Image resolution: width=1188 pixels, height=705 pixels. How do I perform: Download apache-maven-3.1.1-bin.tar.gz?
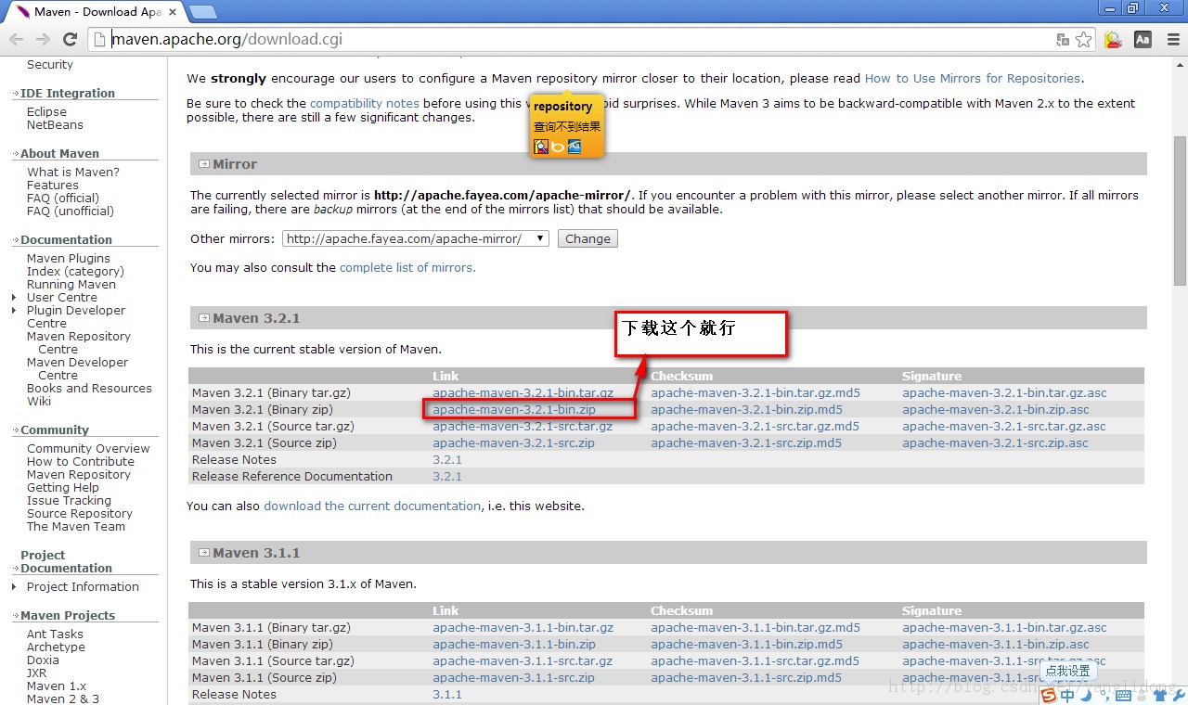pos(523,628)
